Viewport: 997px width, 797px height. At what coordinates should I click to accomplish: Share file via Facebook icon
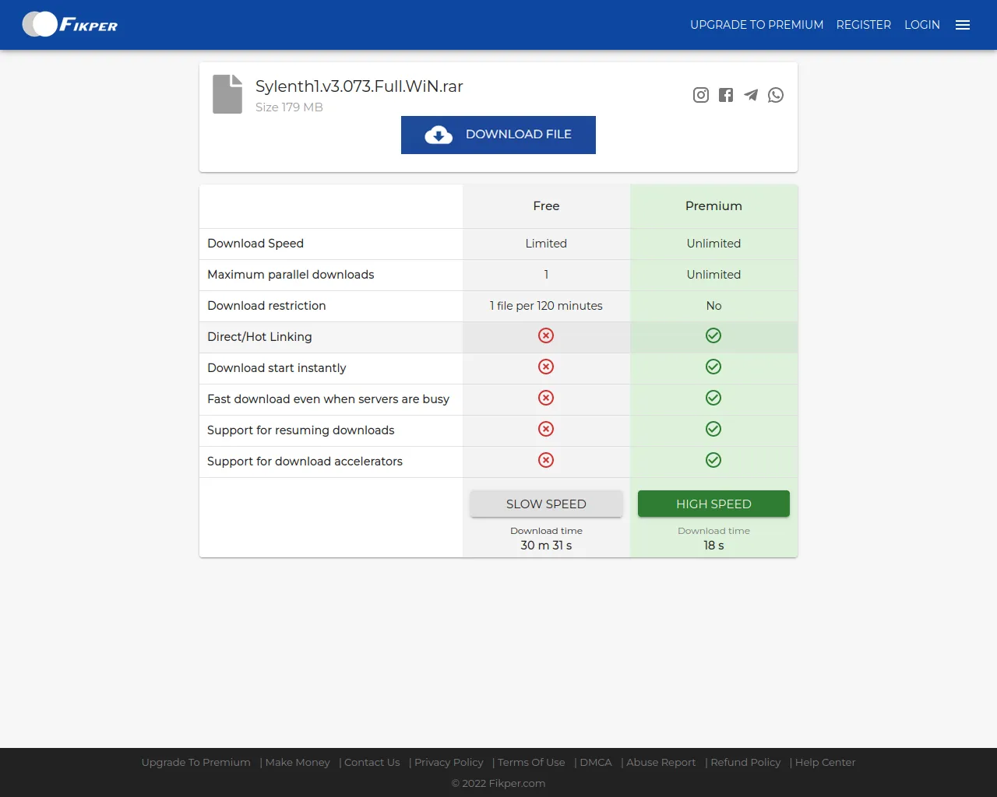pos(726,95)
